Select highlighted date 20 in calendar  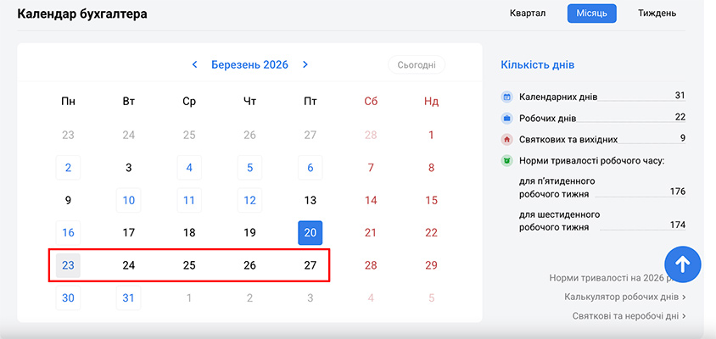point(310,233)
